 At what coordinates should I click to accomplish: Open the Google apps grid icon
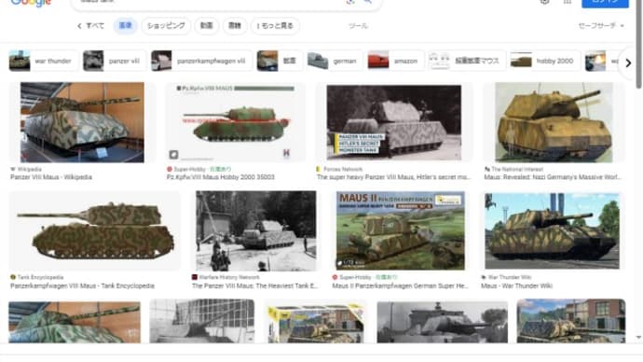(x=568, y=2)
